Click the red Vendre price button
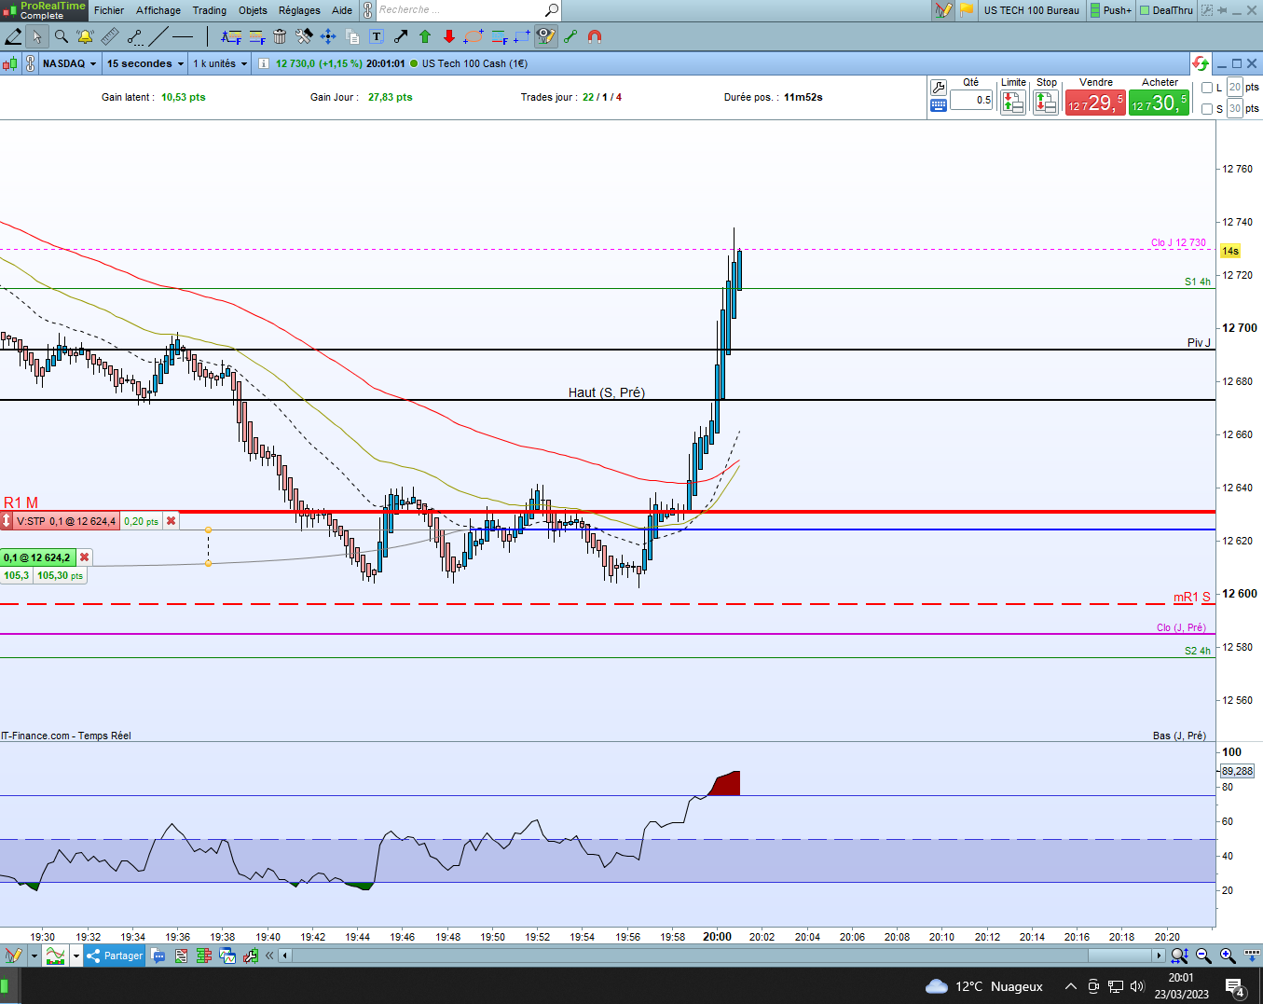 1095,103
